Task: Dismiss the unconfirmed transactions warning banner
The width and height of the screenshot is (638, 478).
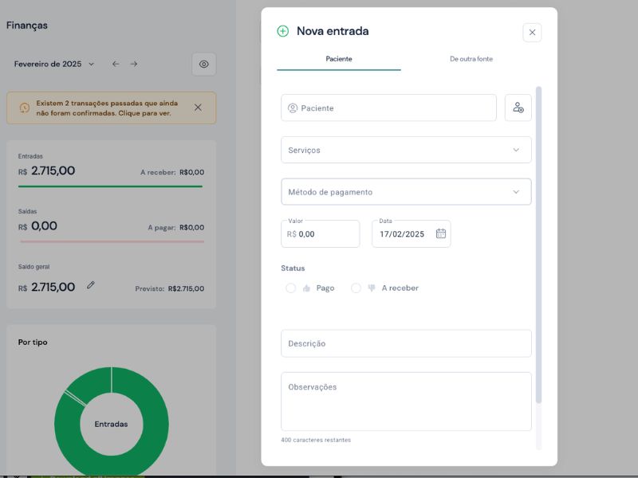Action: tap(198, 108)
